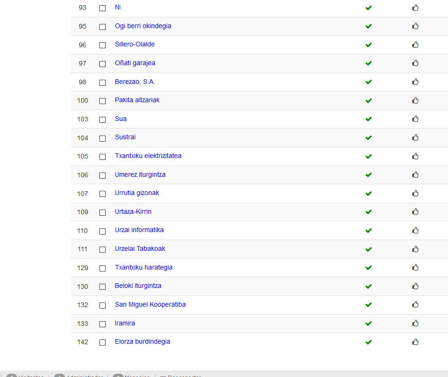Select checkbox for Oñati garajea
448x377 pixels.
point(103,64)
